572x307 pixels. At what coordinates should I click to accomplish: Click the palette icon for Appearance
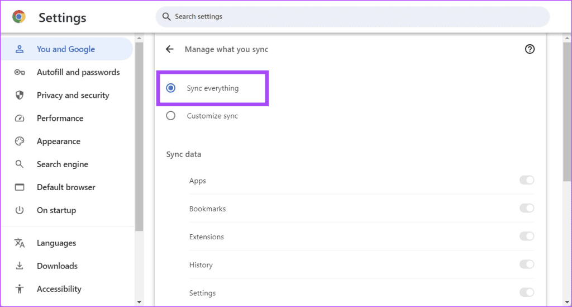click(x=20, y=141)
